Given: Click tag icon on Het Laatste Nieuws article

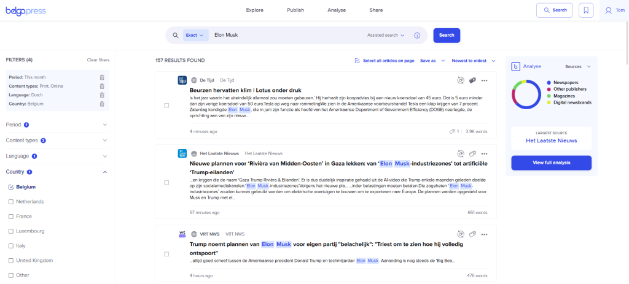Looking at the screenshot, I should pyautogui.click(x=472, y=153).
